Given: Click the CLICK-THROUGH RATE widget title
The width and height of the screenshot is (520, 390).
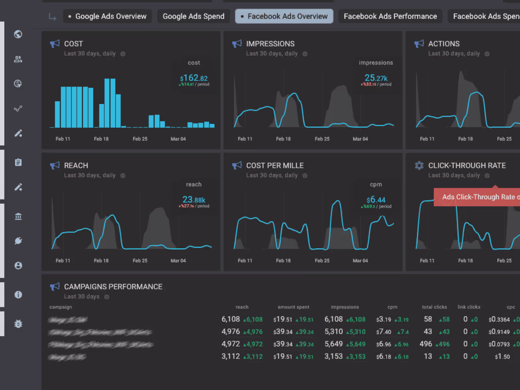Looking at the screenshot, I should tap(467, 165).
